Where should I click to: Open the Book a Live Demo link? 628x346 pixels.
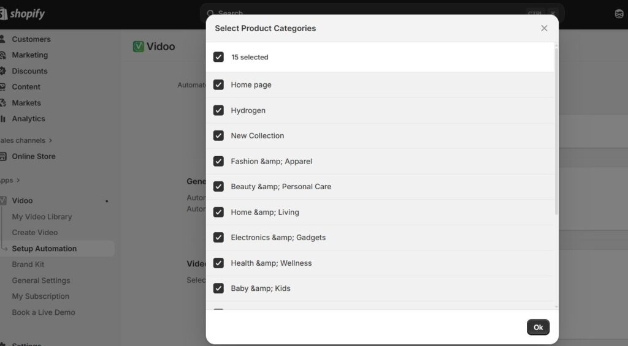[x=44, y=312]
